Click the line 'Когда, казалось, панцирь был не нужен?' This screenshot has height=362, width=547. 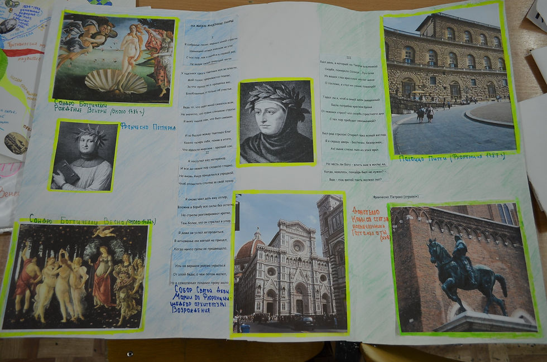point(355,172)
